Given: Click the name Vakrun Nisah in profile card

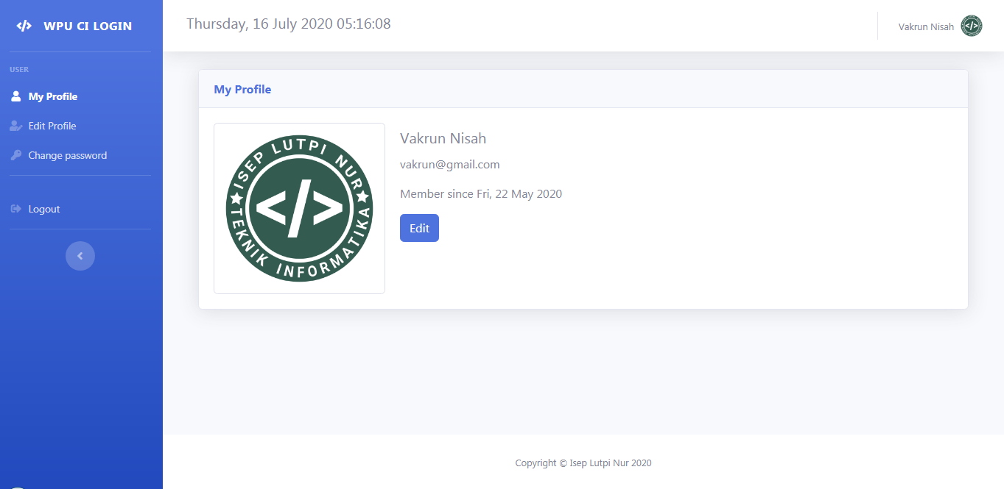Looking at the screenshot, I should tap(443, 138).
